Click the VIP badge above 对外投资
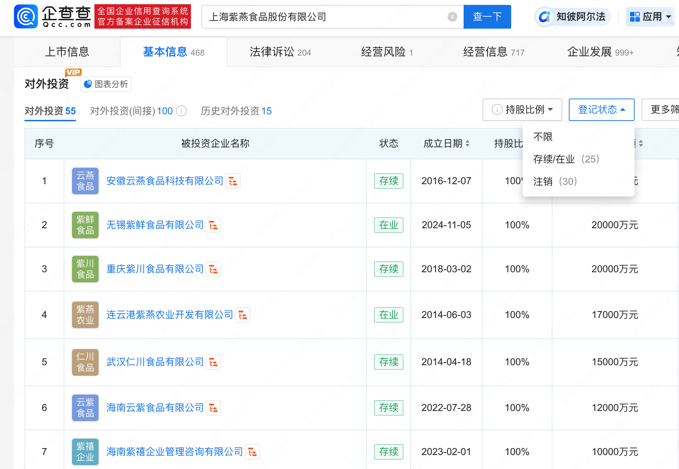 (73, 72)
